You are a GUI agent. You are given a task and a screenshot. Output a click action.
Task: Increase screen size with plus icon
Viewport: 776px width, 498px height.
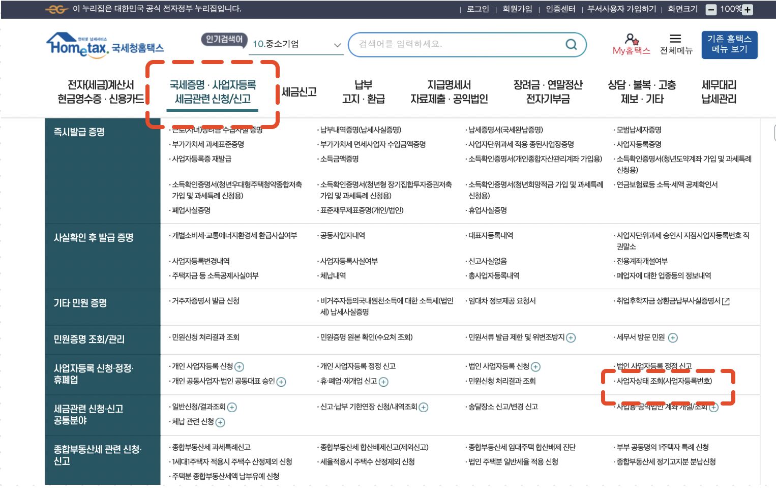(748, 10)
